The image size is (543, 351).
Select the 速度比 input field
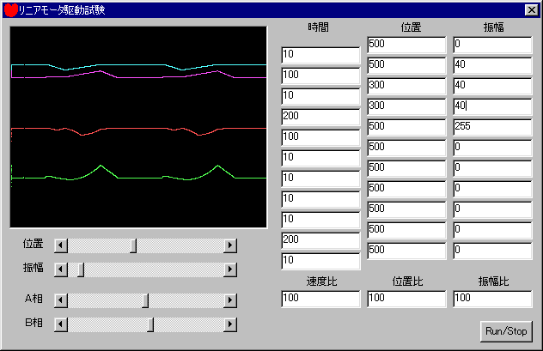320,299
